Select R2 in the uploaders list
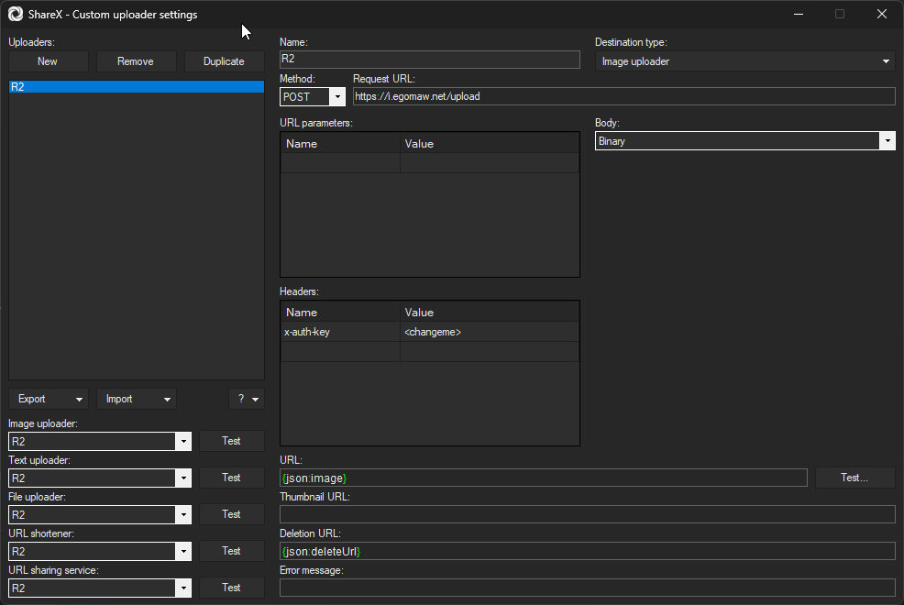The image size is (904, 605). pos(137,86)
